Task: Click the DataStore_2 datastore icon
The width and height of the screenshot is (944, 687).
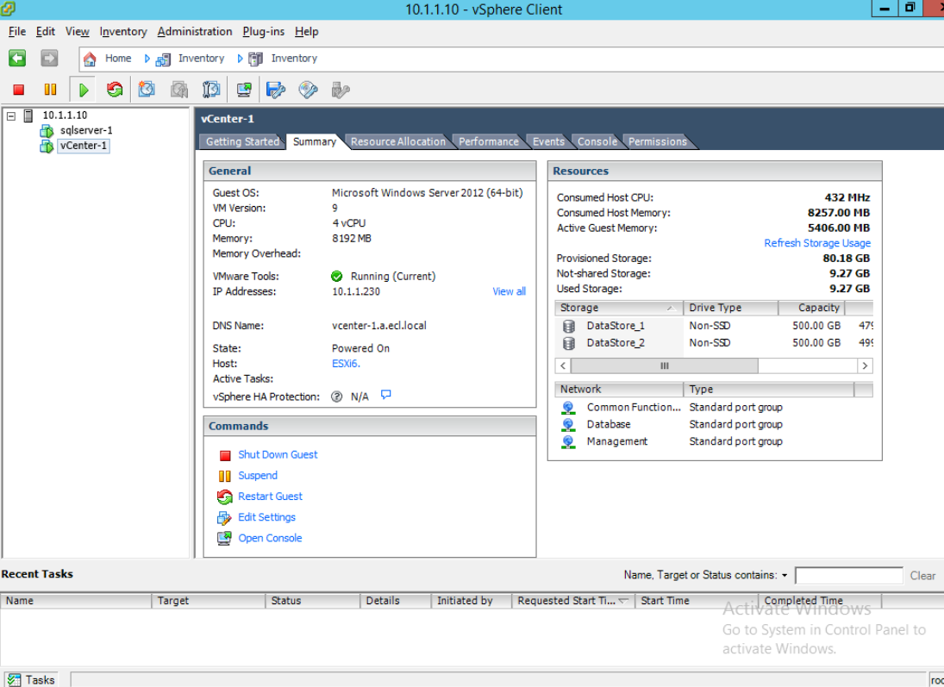Action: point(568,343)
